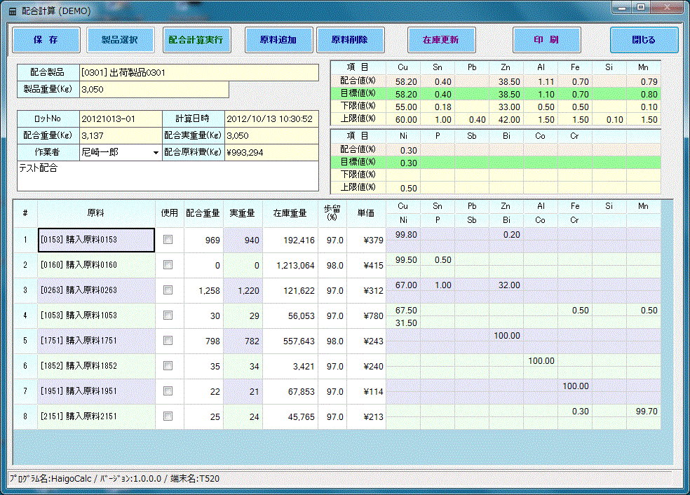Toggle 使用 checkbox for 購入原料1053

click(168, 315)
